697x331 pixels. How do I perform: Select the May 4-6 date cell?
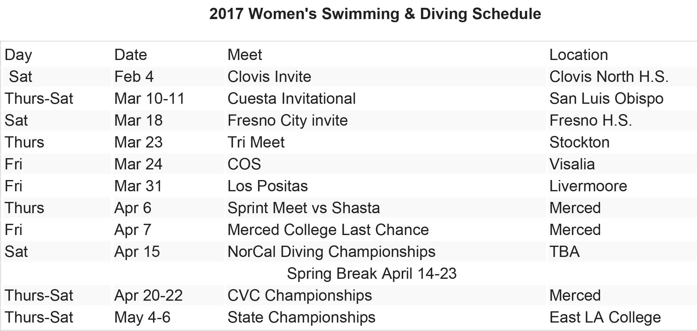(142, 317)
